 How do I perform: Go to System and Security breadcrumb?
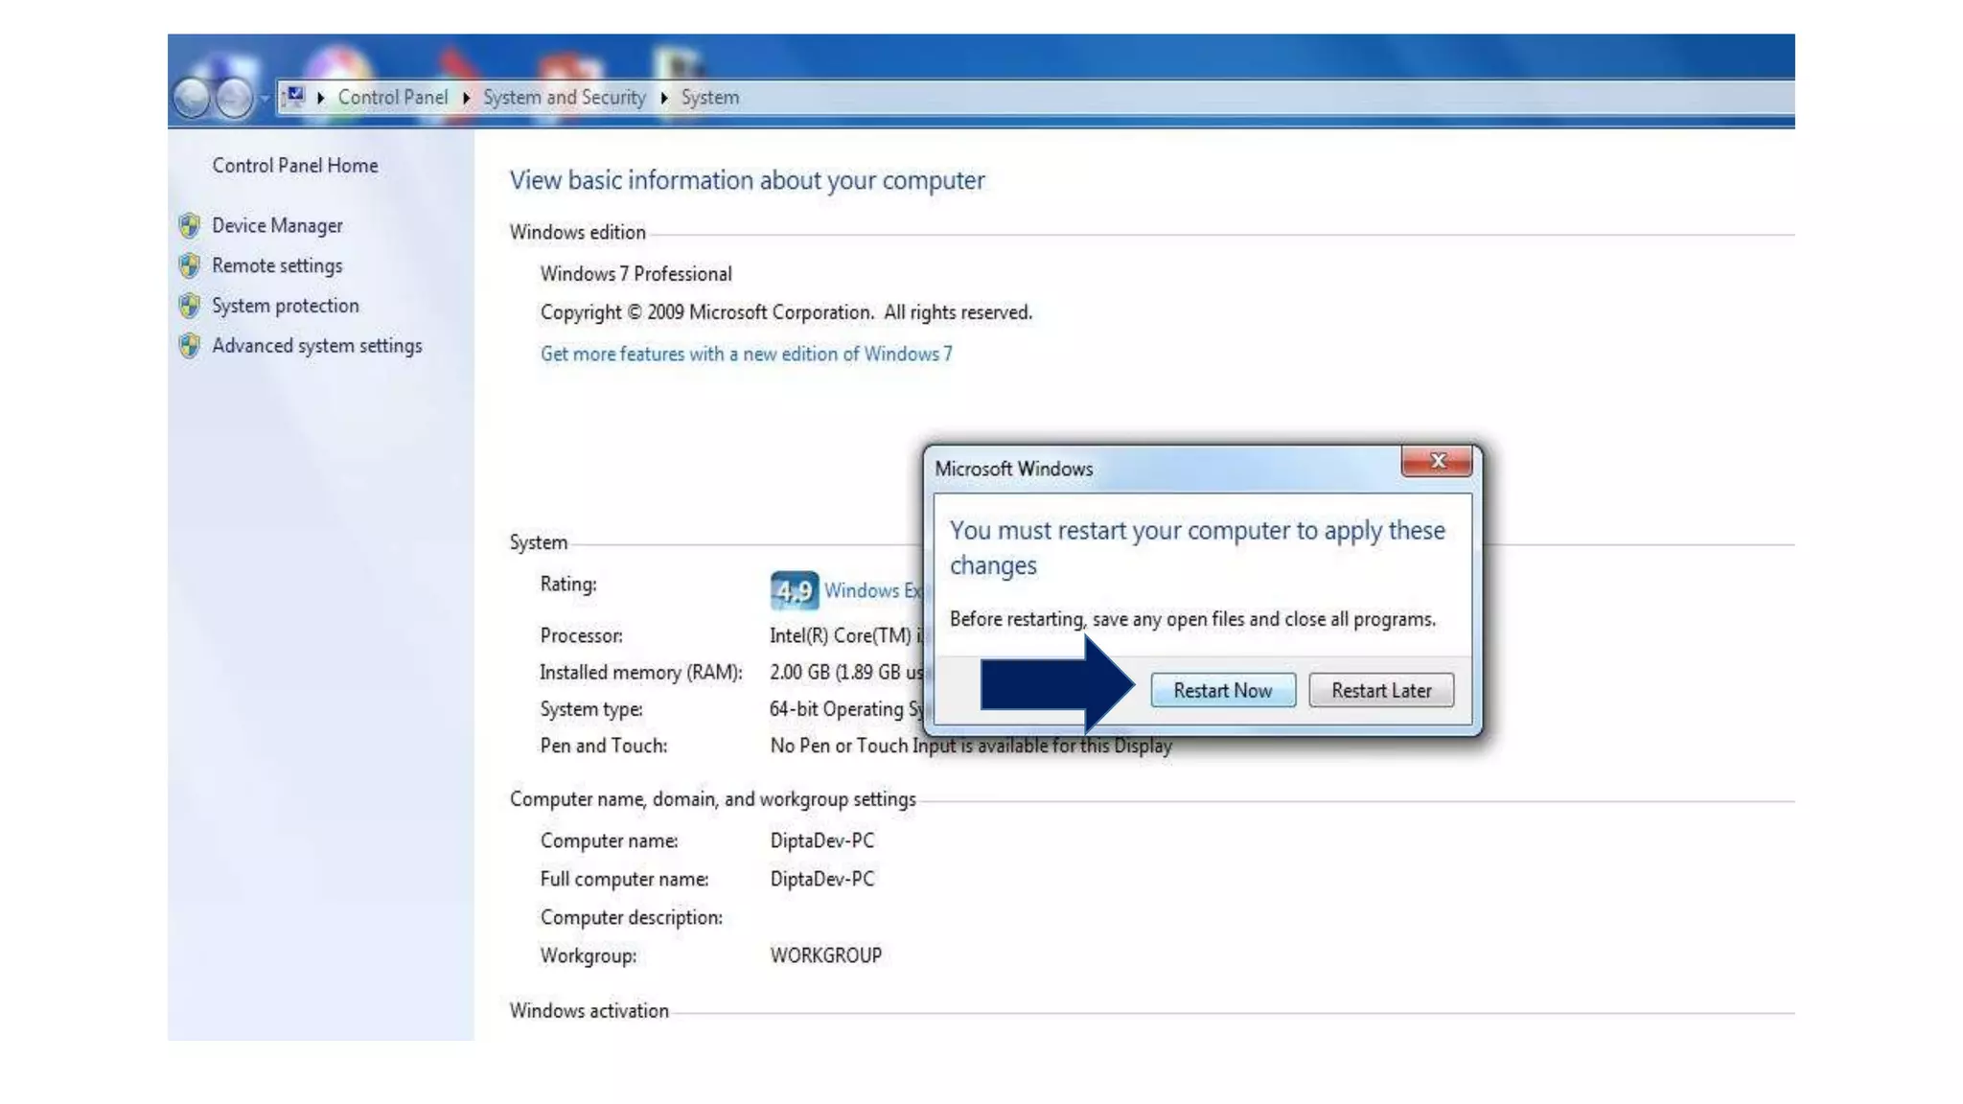pos(564,98)
